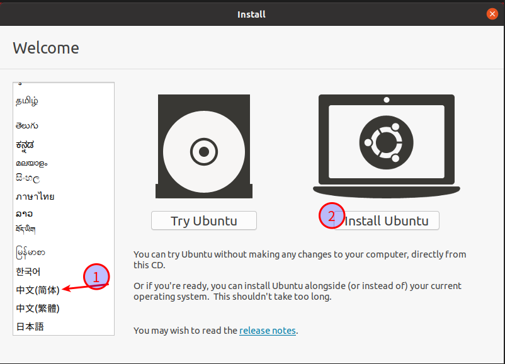
Task: Pick தமிழ் from the language list
Action: point(27,101)
